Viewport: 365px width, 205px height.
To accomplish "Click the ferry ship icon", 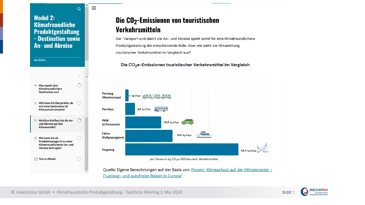I will [x=203, y=134].
